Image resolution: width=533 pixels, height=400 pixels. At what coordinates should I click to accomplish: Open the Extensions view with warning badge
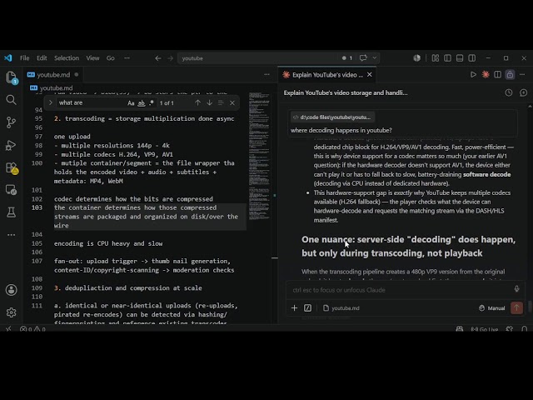[11, 167]
